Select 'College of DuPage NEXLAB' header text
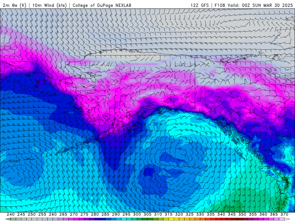 click(x=102, y=5)
